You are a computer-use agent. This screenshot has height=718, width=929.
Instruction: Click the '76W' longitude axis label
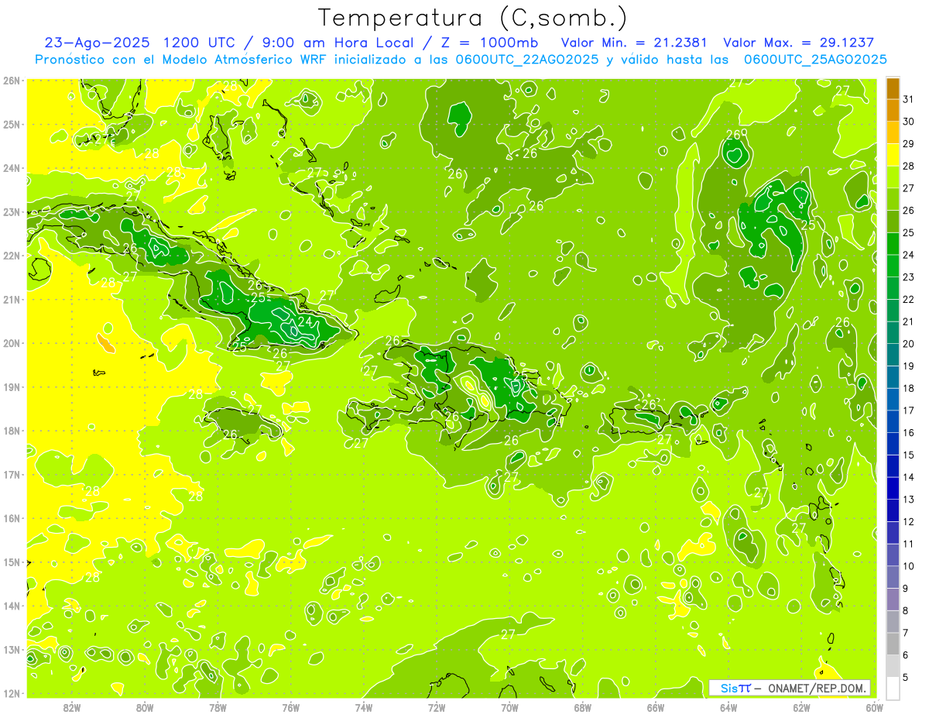click(290, 707)
